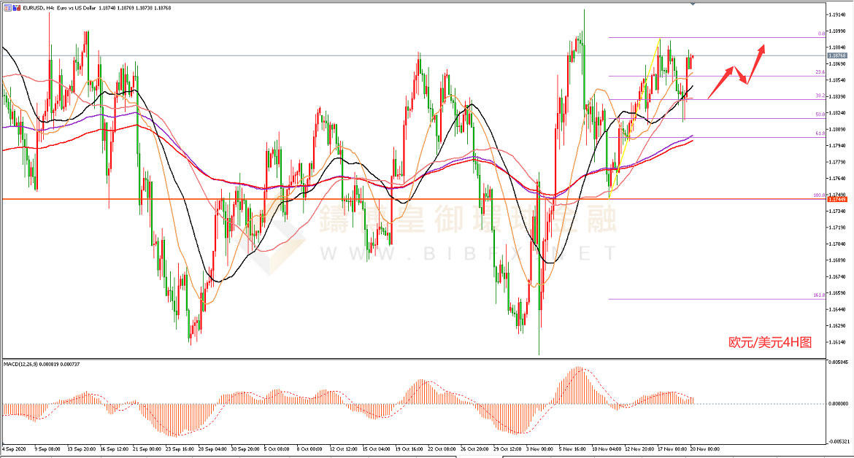Click the MACD zero level 0.000000 label
Screen dimensions: 854x458
tap(836, 403)
